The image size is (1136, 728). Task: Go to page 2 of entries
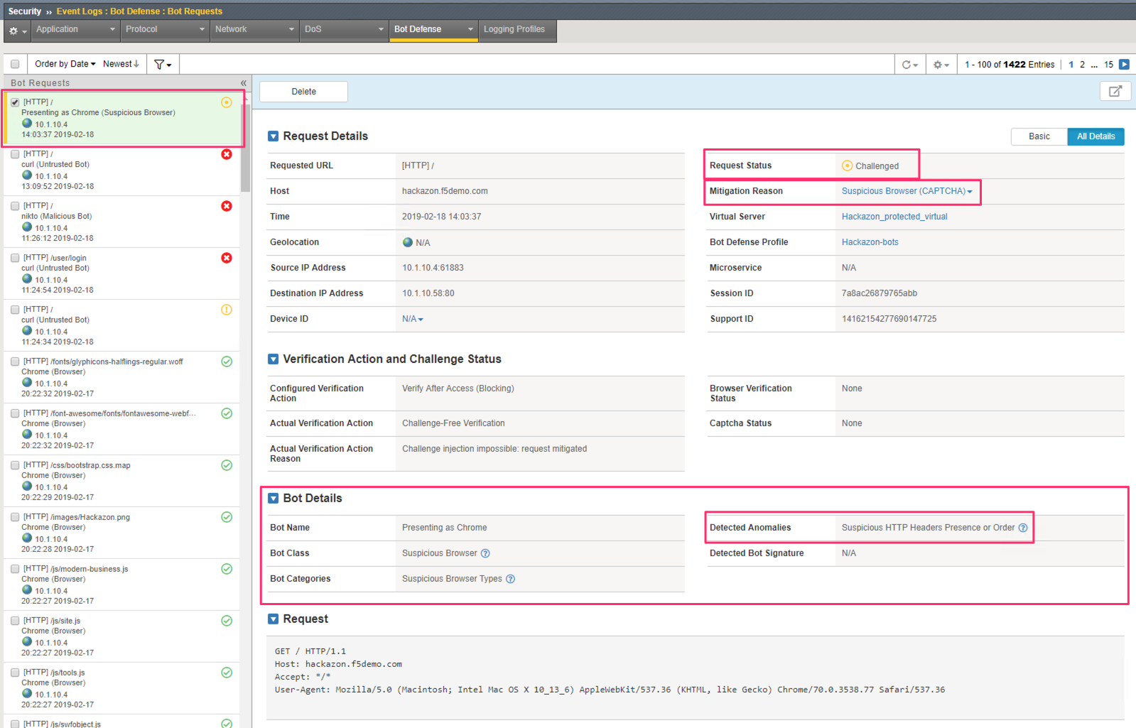(x=1082, y=65)
